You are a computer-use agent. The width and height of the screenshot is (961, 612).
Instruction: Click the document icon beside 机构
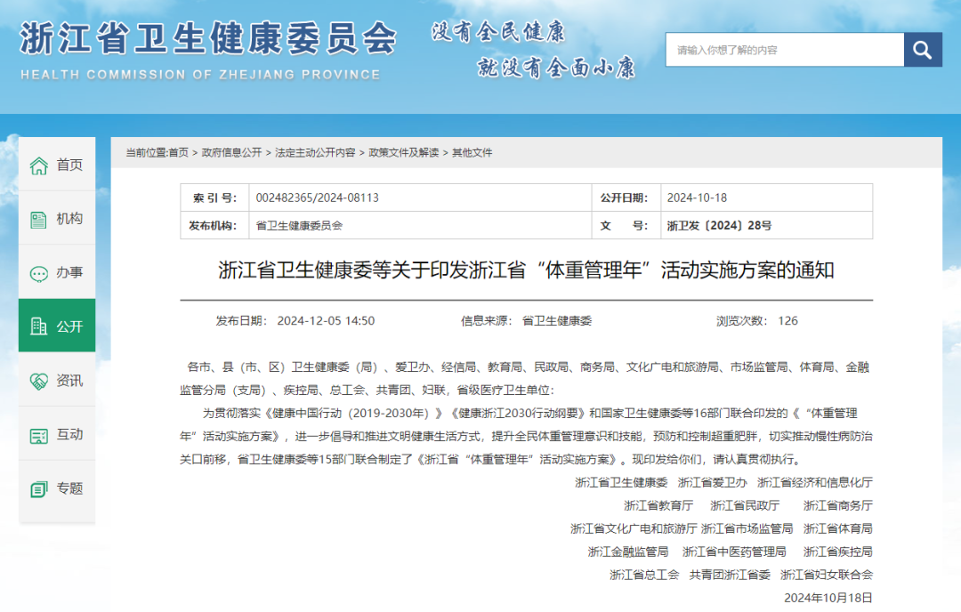click(x=38, y=220)
